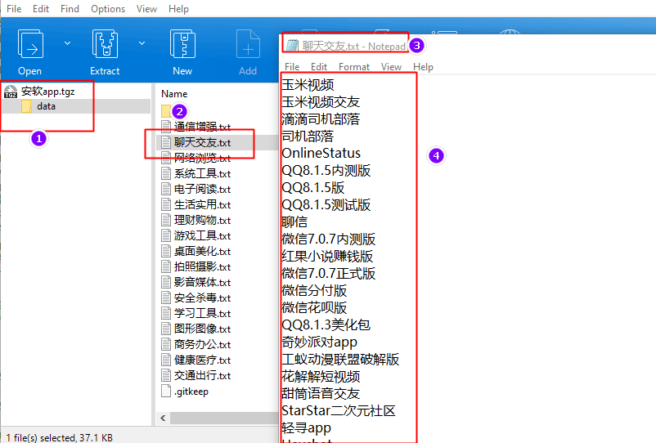Click the line OnlineStatus in Notepad
The image size is (656, 443).
click(321, 153)
